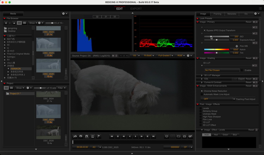Toggle Bypass IPP2 Output Transform checkbox

click(205, 30)
